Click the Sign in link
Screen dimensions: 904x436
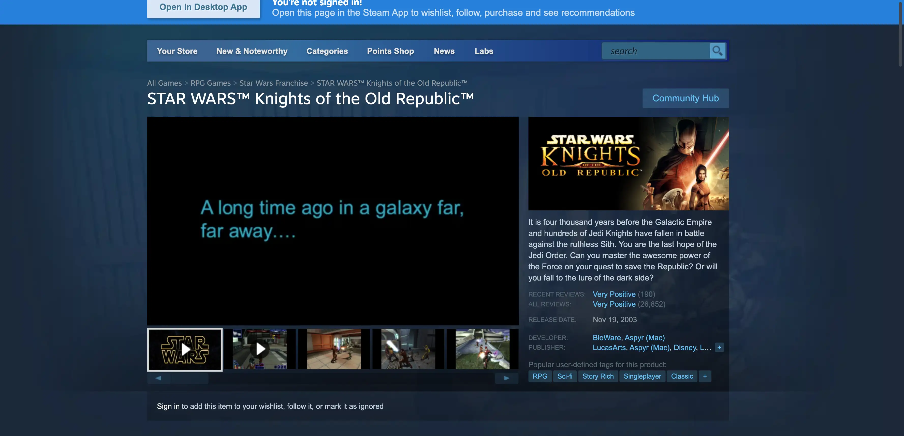pos(168,406)
